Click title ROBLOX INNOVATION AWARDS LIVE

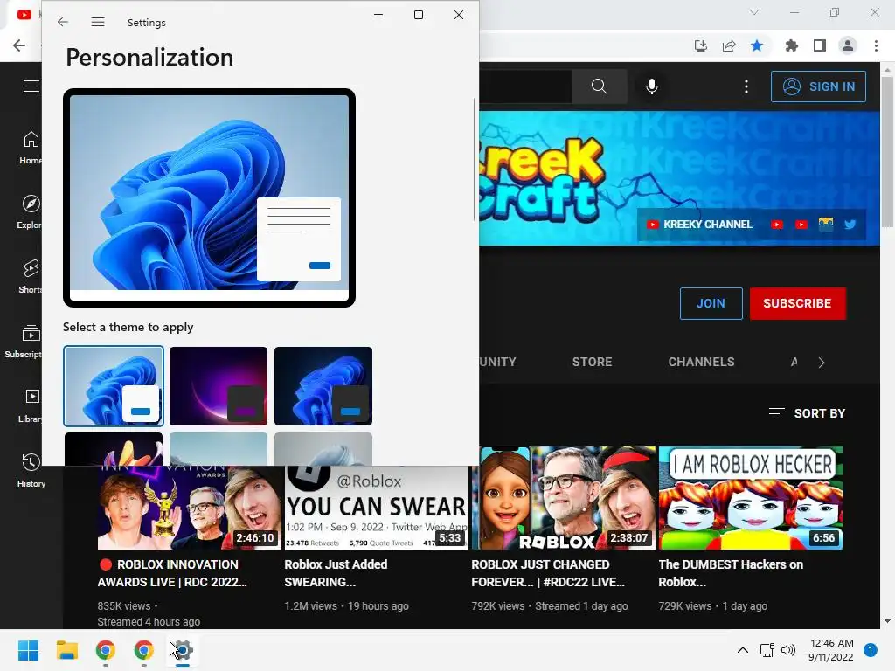pos(172,573)
